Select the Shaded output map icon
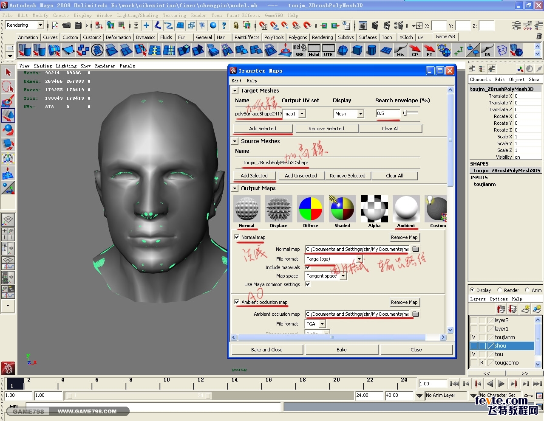544x421 pixels. click(342, 209)
